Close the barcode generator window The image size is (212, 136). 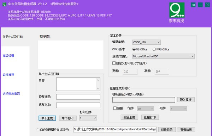pos(207,5)
